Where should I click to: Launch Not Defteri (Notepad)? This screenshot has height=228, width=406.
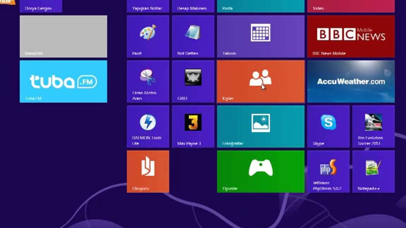(x=192, y=36)
